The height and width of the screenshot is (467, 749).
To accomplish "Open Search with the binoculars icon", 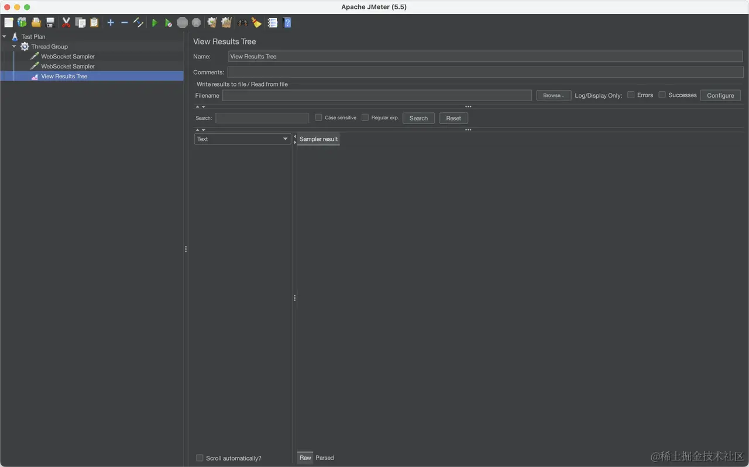I will 242,23.
